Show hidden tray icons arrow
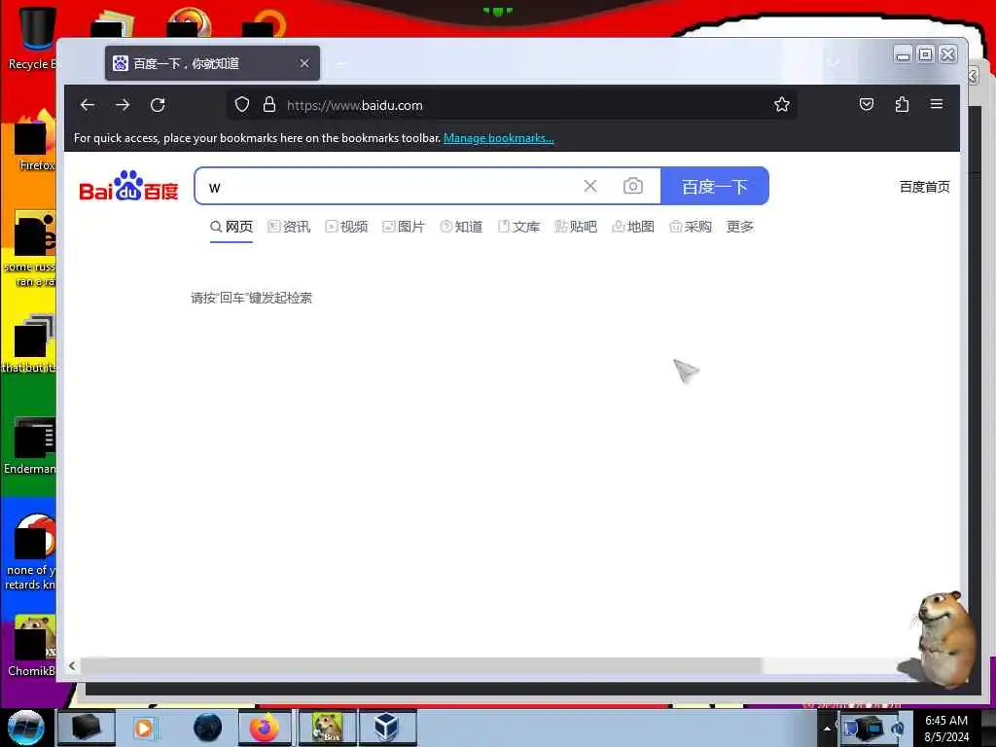The height and width of the screenshot is (747, 996). coord(827,728)
